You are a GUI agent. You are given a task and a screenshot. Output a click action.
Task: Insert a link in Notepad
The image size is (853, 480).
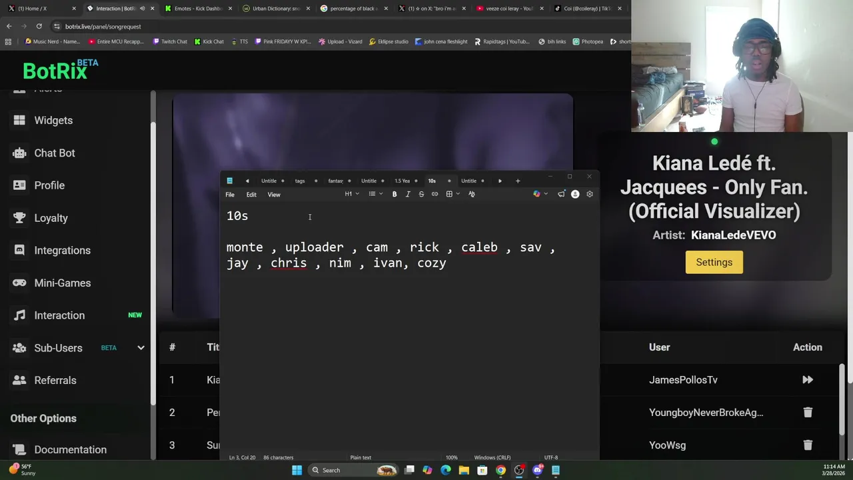pyautogui.click(x=434, y=194)
